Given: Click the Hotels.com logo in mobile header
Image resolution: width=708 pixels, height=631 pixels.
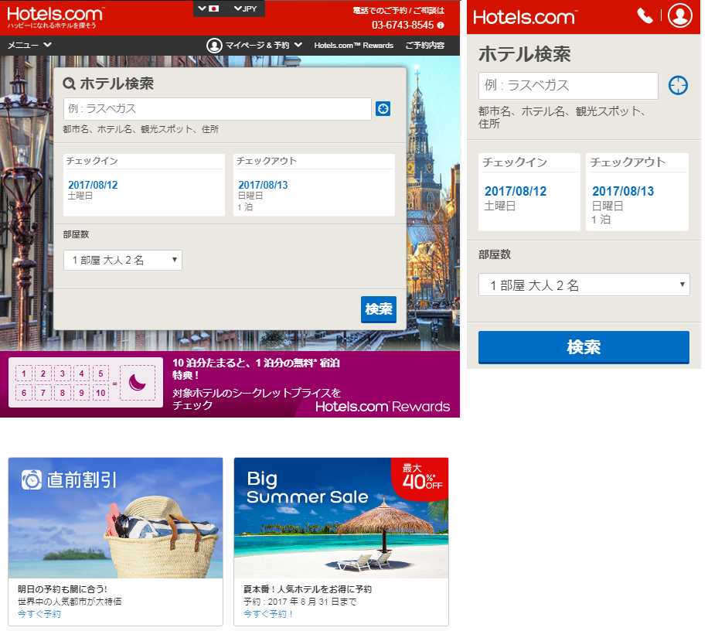Looking at the screenshot, I should tap(524, 17).
